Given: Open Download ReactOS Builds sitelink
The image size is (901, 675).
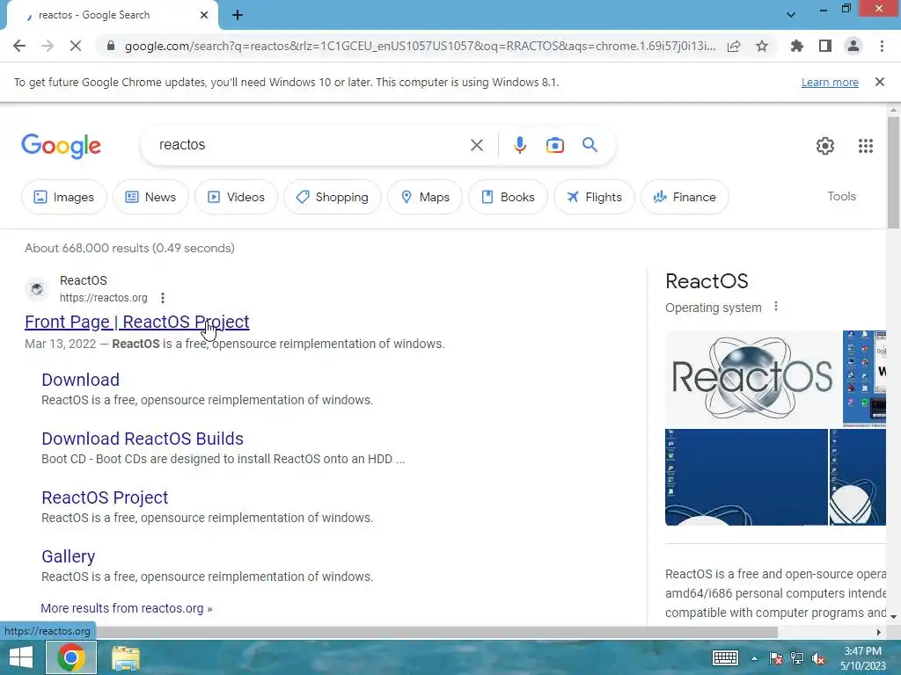Looking at the screenshot, I should [143, 439].
